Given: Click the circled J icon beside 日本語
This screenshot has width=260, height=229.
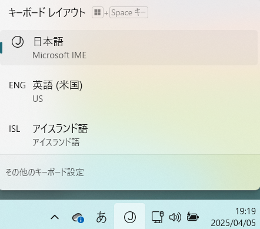Looking at the screenshot, I should click(x=18, y=42).
